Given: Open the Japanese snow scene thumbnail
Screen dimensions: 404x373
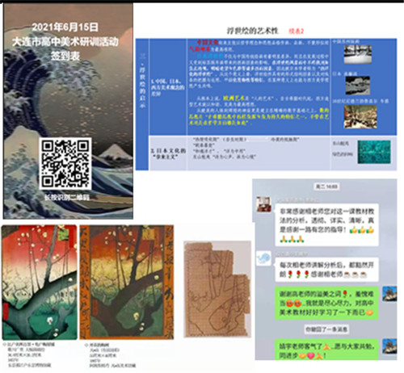Looking at the screenshot, I should tap(358, 86).
